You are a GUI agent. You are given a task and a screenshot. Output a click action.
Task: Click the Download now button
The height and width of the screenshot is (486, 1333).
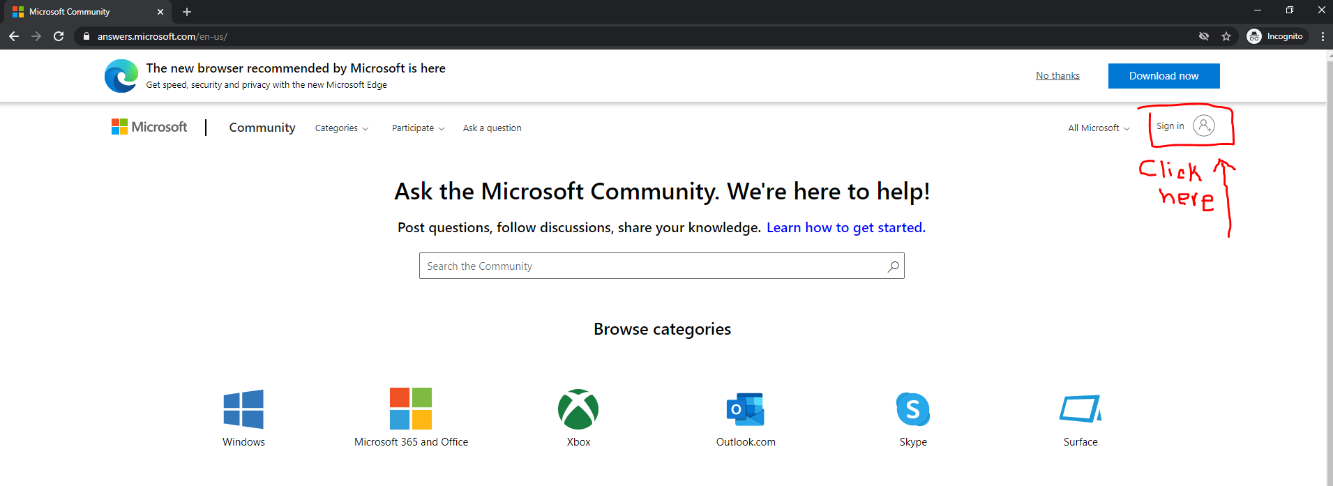(x=1163, y=76)
